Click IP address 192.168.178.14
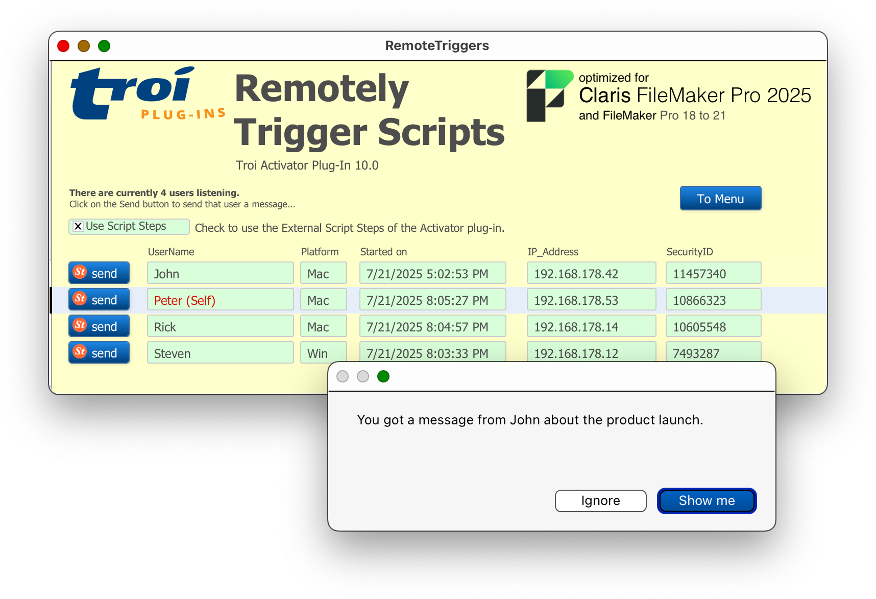The height and width of the screenshot is (599, 876). click(592, 326)
